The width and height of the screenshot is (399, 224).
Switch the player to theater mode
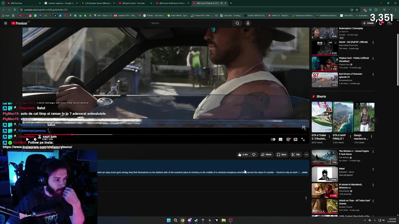tap(296, 139)
